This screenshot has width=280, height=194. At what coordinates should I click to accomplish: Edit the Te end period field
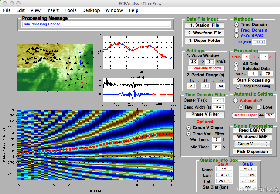tap(221, 86)
